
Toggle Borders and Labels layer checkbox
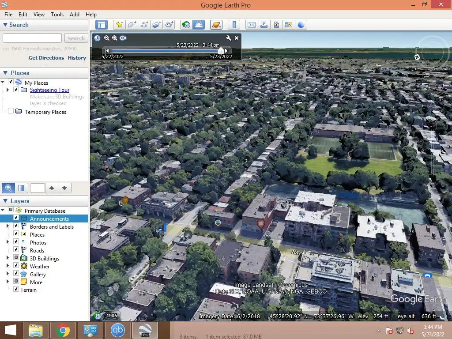point(16,226)
